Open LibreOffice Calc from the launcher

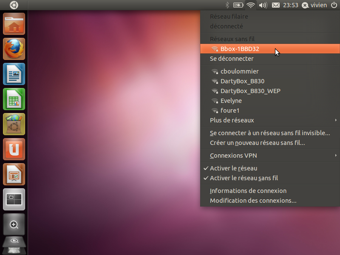[14, 99]
